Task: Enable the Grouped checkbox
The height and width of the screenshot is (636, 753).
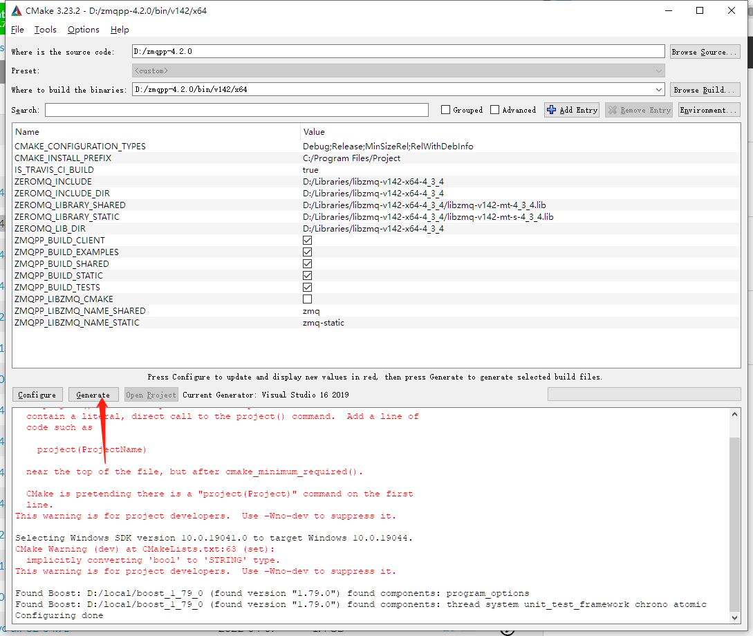Action: click(x=445, y=110)
